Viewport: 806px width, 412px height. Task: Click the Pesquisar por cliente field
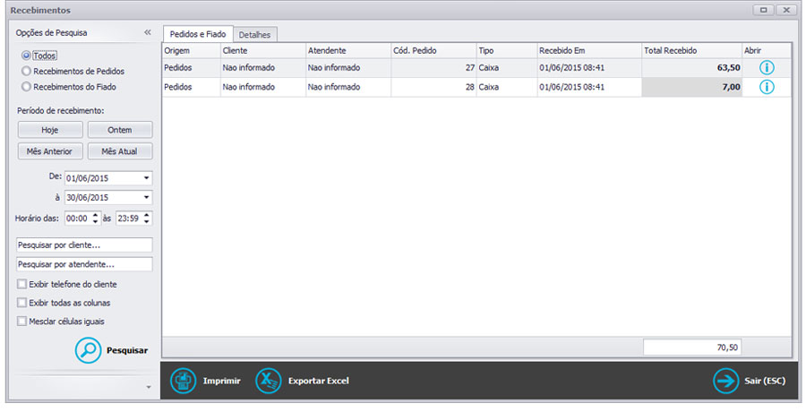[x=84, y=245]
